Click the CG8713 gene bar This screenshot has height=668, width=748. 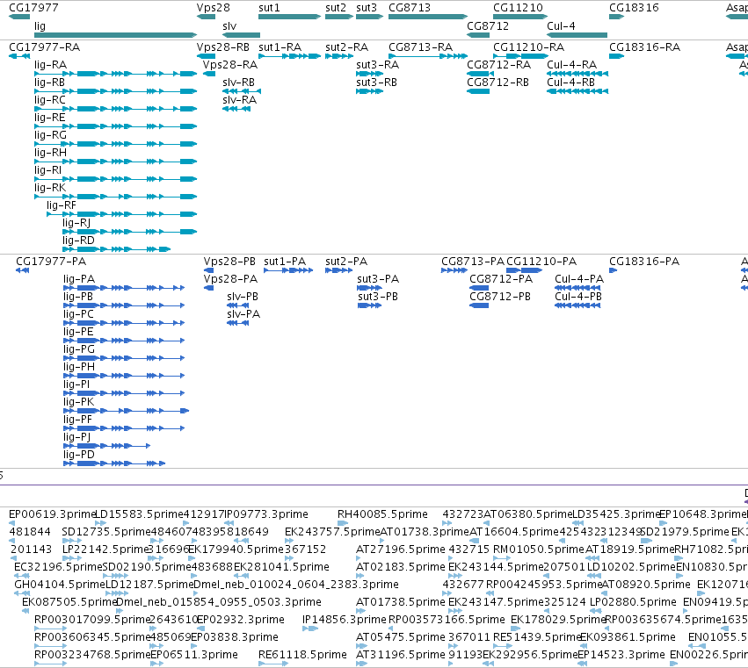click(x=428, y=17)
